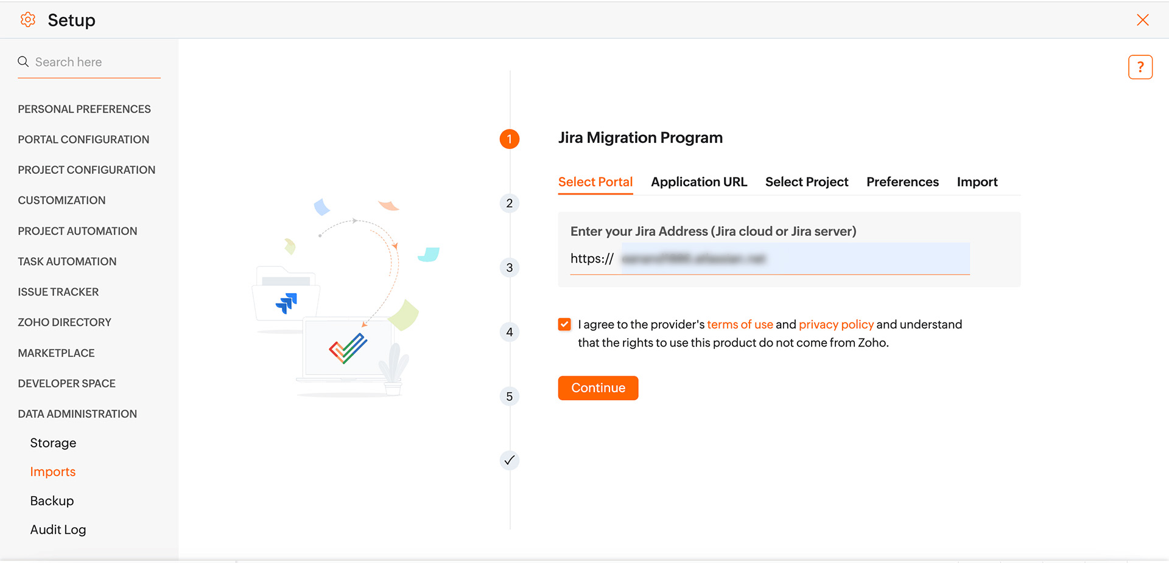Click the step 5 circle indicator

click(x=510, y=396)
